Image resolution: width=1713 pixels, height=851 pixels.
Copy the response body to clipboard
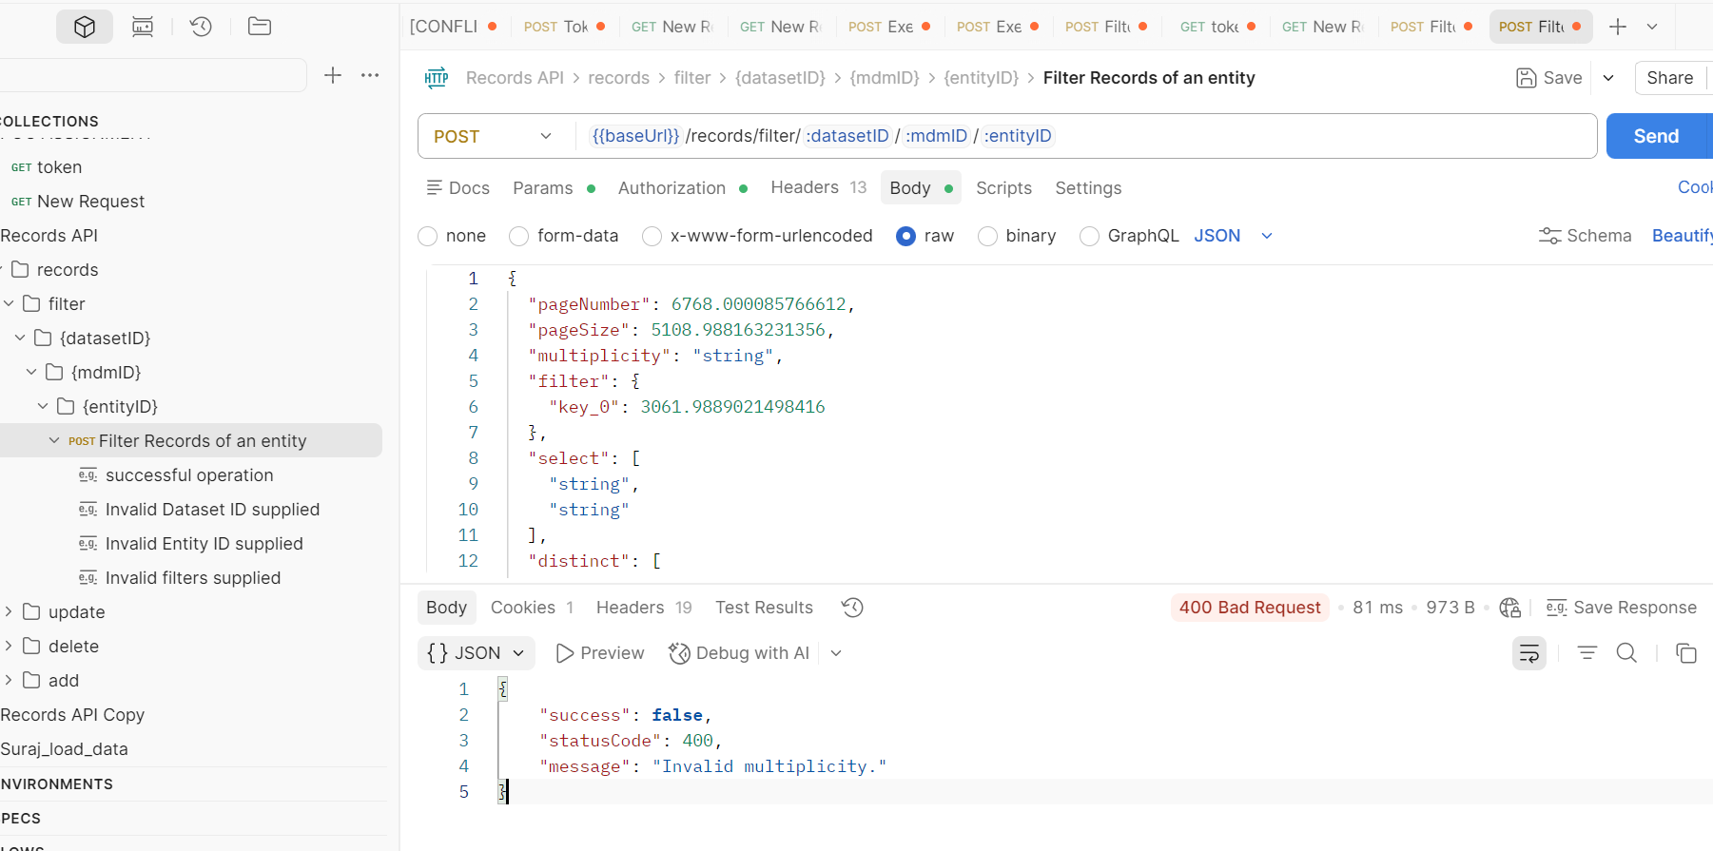click(1685, 653)
